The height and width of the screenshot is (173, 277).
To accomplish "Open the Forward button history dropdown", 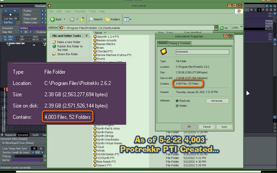I will 77,19.
